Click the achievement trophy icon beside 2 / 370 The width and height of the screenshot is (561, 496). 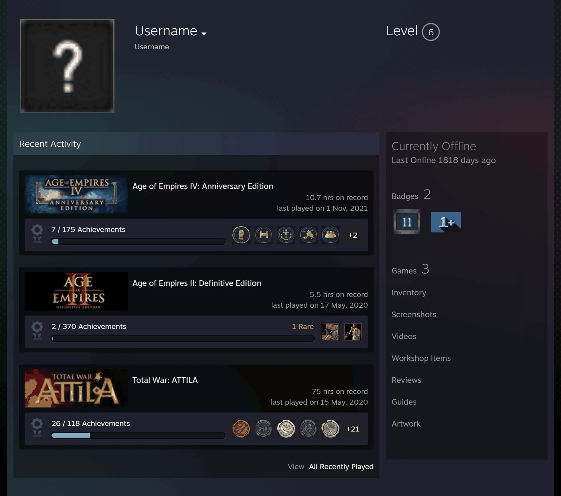click(x=37, y=330)
